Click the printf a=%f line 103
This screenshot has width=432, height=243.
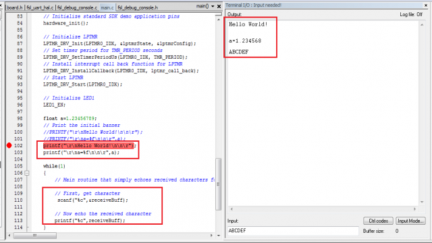coord(81,153)
